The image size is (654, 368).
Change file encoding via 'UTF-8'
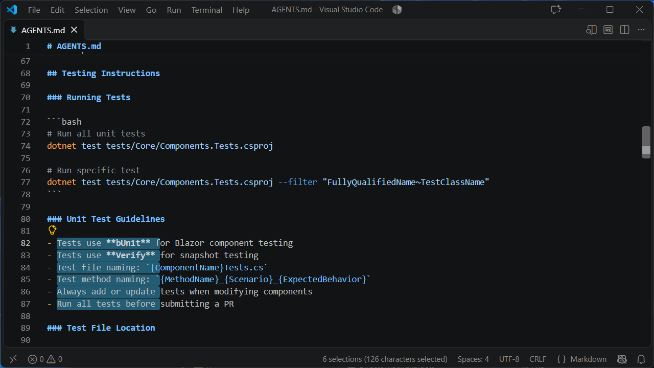[509, 359]
